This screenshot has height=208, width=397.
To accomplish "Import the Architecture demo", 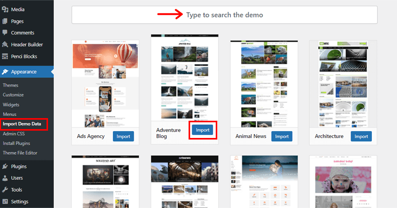I will click(361, 136).
